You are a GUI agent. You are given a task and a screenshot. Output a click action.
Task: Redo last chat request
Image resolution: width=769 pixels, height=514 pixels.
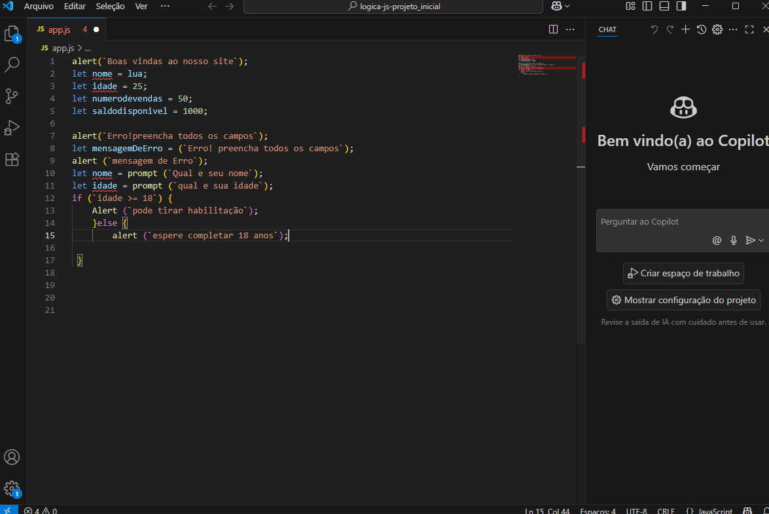(670, 29)
